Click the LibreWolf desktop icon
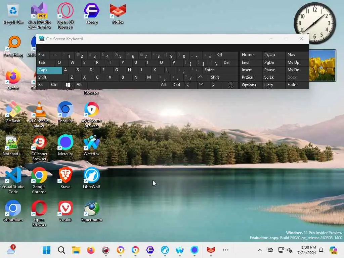Image resolution: width=344 pixels, height=258 pixels. click(x=91, y=178)
